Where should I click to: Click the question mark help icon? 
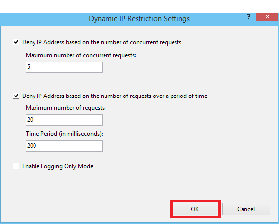tap(249, 17)
